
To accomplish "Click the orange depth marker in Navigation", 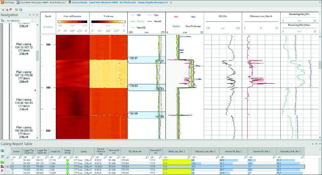I will 35,91.
